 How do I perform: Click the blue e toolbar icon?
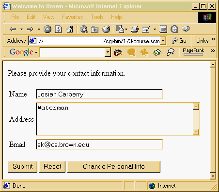coord(174,29)
